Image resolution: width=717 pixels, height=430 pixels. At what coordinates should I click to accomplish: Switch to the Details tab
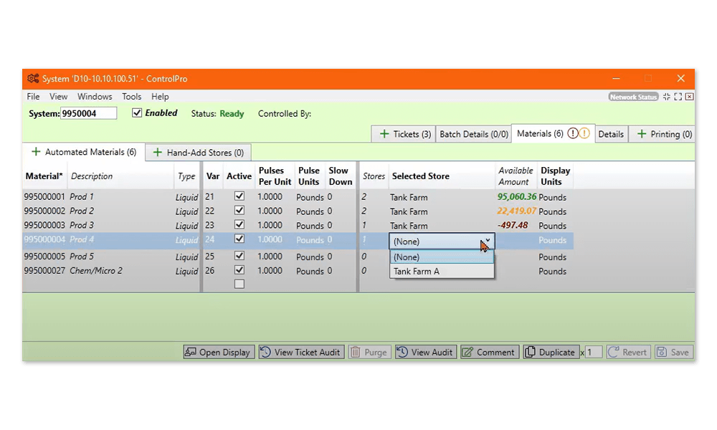[611, 134]
